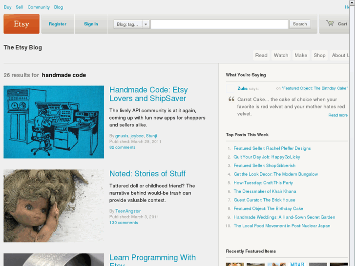Screen dimensions: 355x266
Task: View author Stunji profile
Action: (x=151, y=136)
